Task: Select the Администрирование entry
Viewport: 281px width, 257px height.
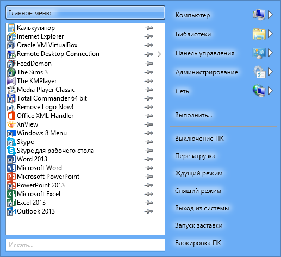Action: [x=207, y=72]
